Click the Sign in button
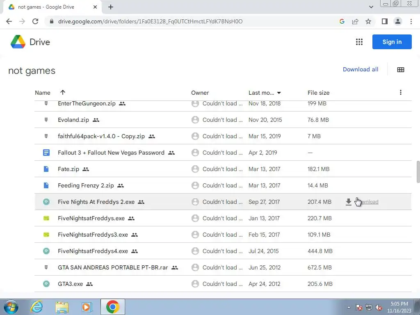The width and height of the screenshot is (420, 315). click(392, 42)
